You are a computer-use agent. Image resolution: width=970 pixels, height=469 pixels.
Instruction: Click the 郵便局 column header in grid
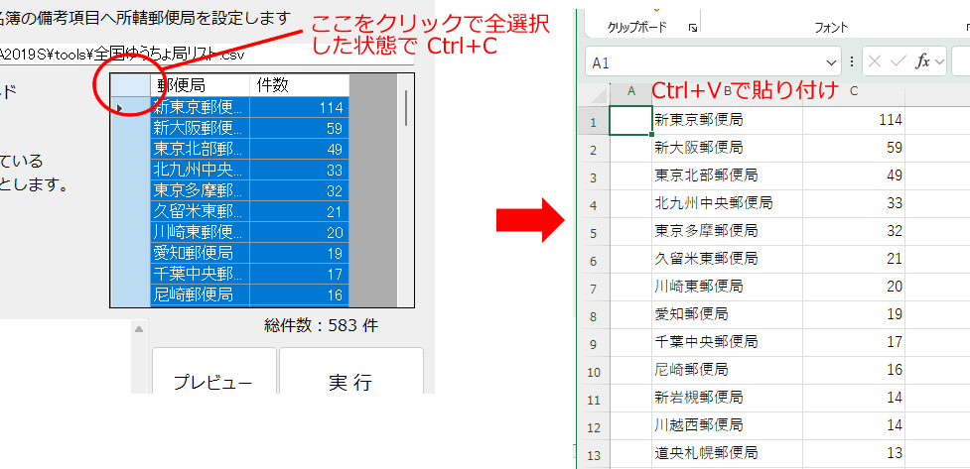(x=199, y=85)
